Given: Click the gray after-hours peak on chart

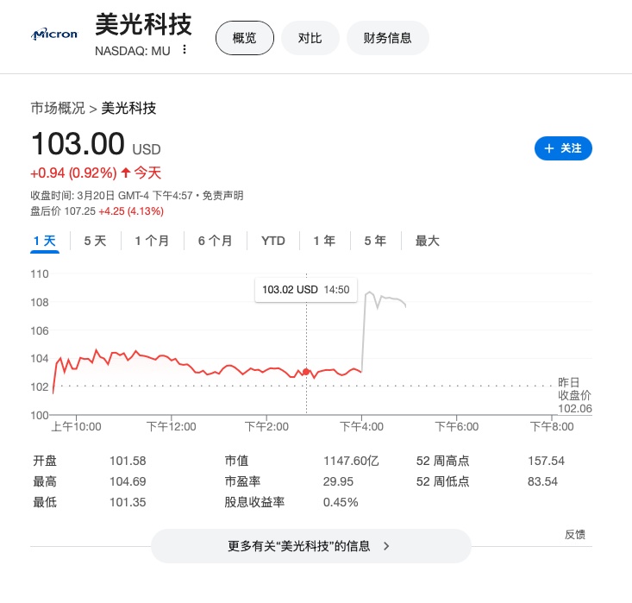Looking at the screenshot, I should (370, 293).
